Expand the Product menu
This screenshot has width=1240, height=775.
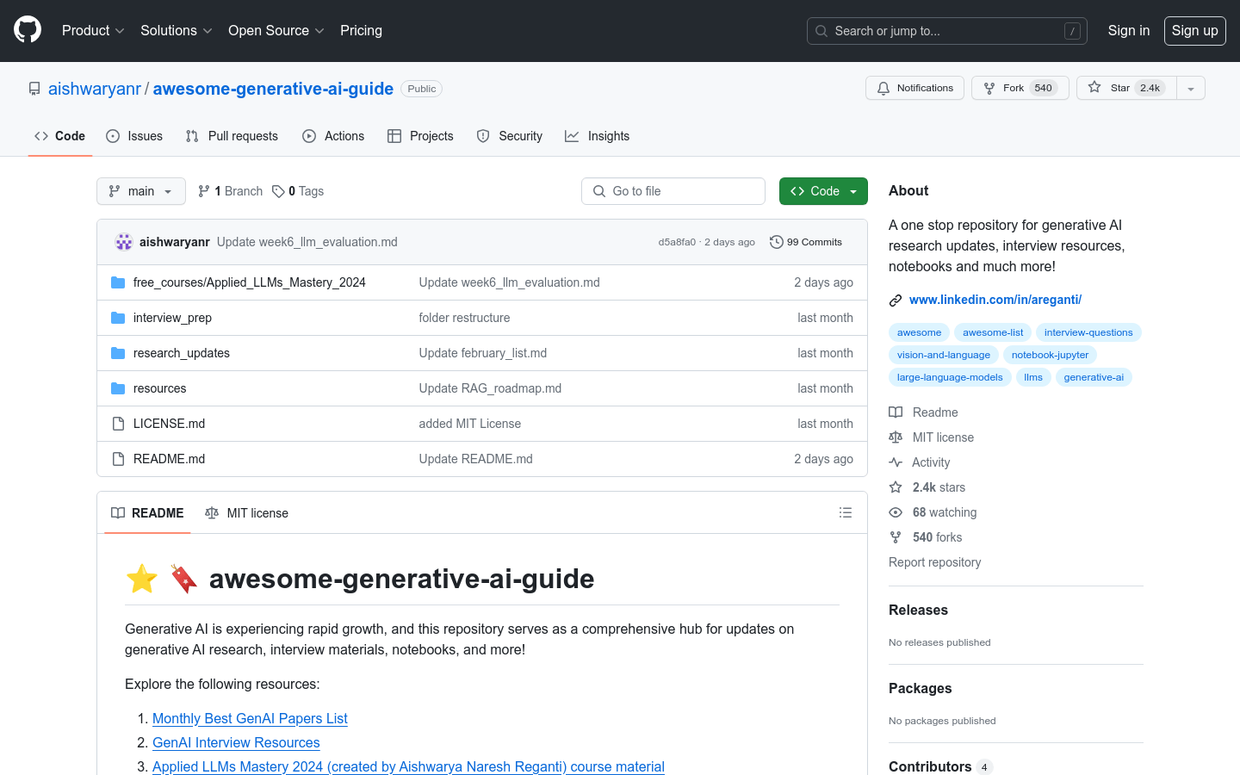[x=92, y=30]
